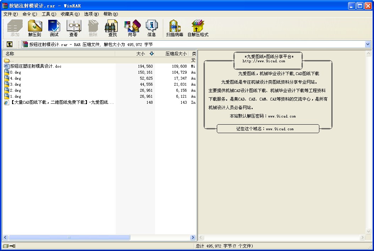Open the 文件 (File) menu
374x251 pixels.
tap(10, 14)
